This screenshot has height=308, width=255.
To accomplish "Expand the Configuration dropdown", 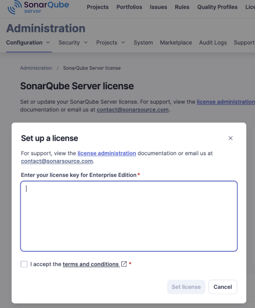I will 28,42.
